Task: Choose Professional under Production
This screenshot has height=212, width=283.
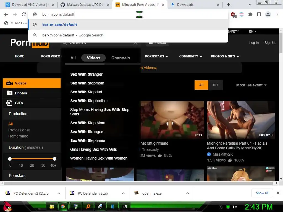Action: pyautogui.click(x=19, y=130)
